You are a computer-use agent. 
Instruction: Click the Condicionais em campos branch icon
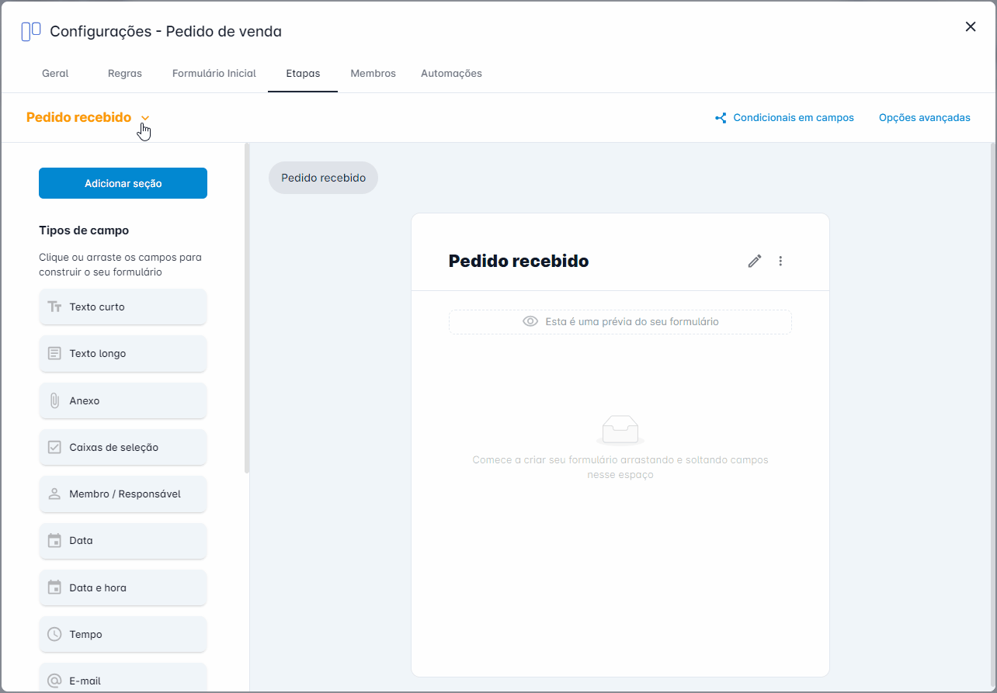(x=721, y=118)
